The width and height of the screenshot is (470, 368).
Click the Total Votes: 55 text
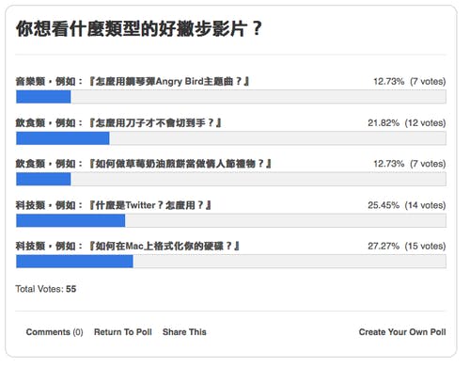click(46, 289)
